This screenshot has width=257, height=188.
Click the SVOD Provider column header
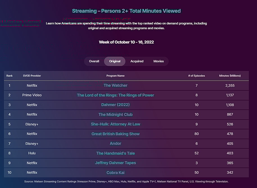tap(32, 76)
